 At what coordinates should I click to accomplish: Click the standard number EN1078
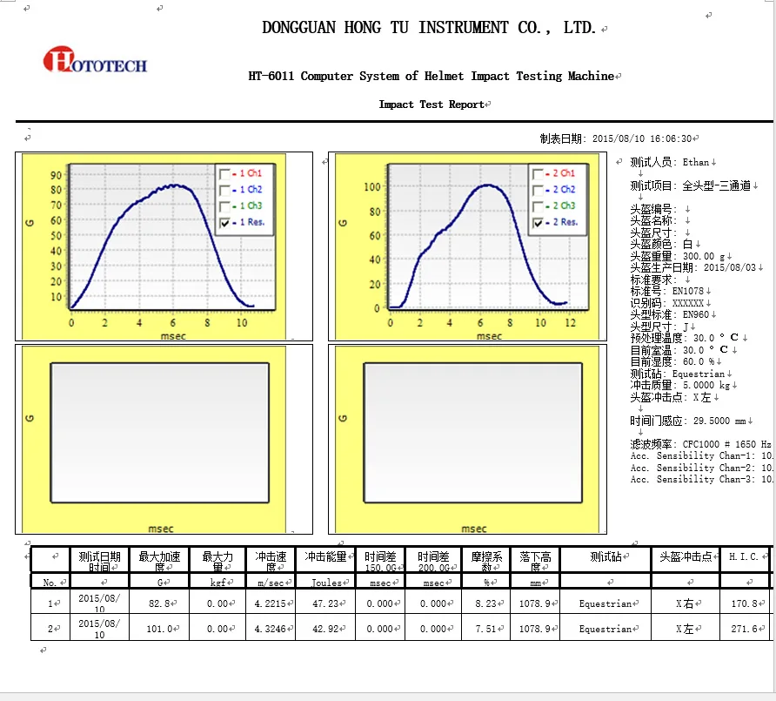coord(688,291)
